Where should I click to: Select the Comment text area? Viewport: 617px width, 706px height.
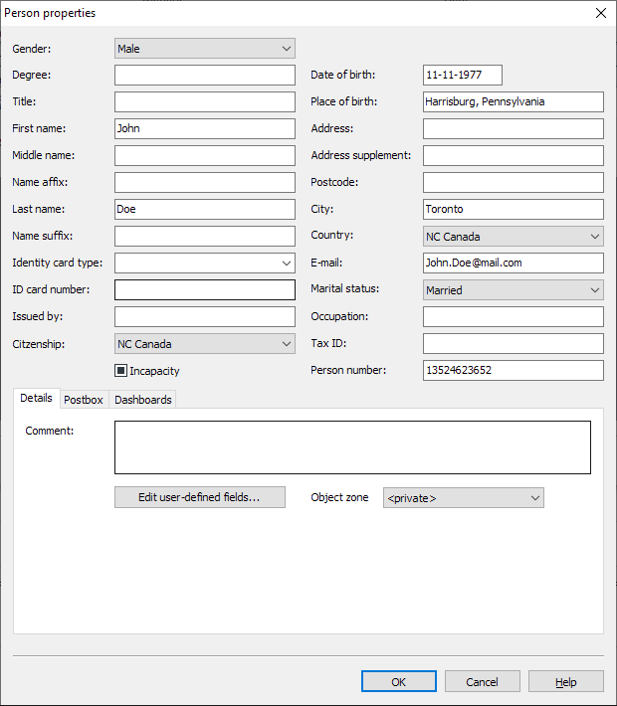point(352,447)
